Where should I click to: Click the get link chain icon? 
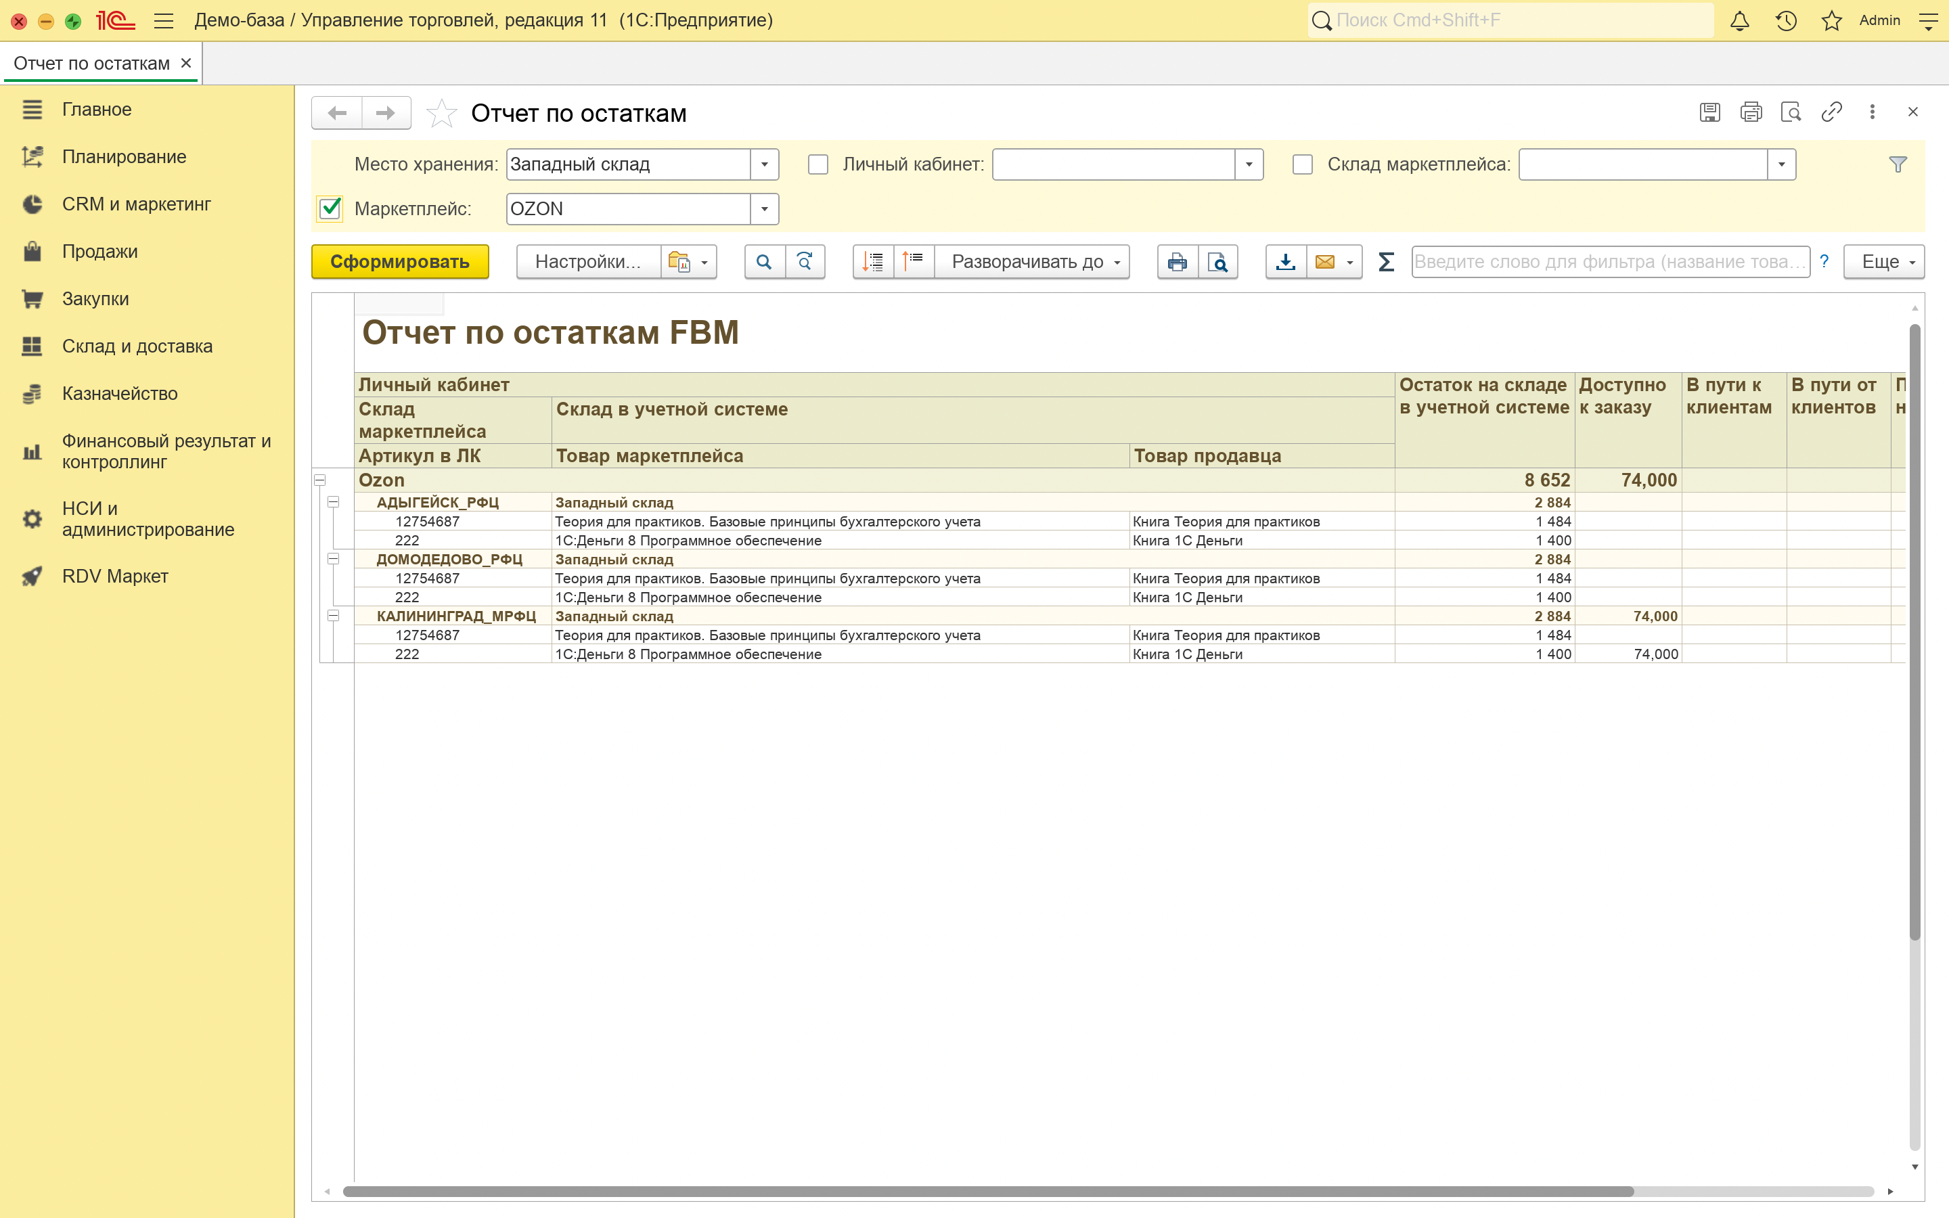click(1831, 112)
